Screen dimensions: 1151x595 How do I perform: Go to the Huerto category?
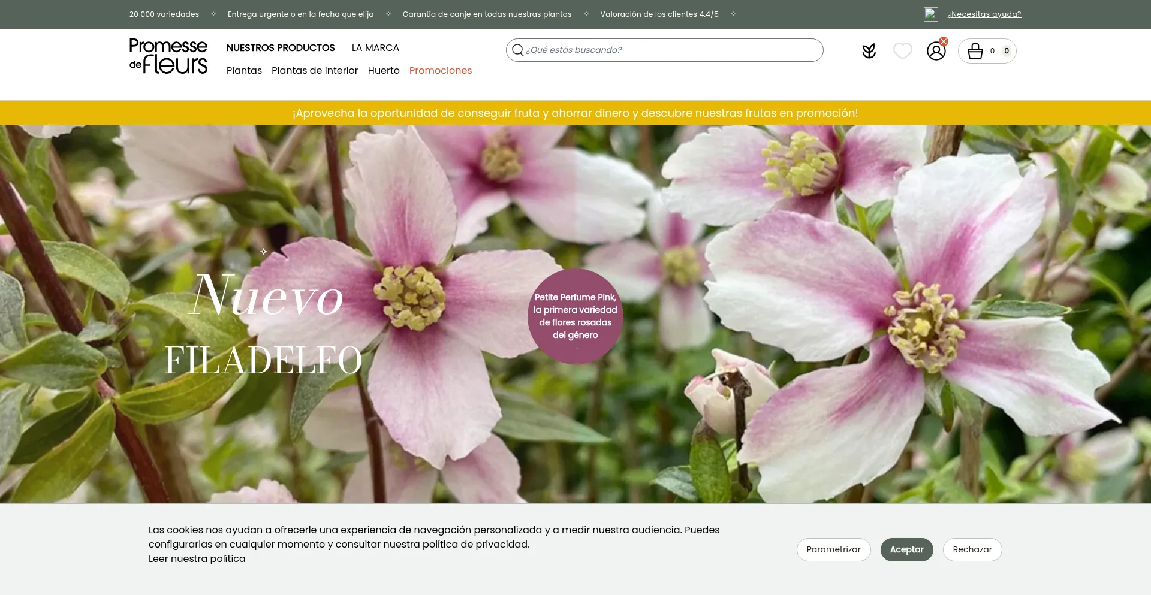(x=384, y=71)
